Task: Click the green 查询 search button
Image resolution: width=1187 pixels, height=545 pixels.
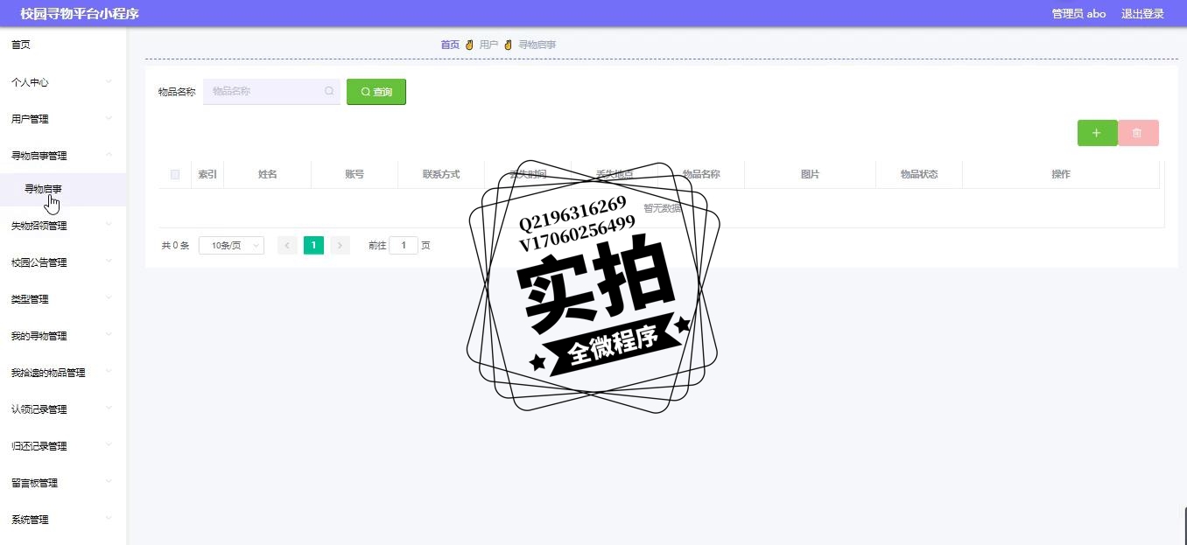Action: (x=376, y=92)
